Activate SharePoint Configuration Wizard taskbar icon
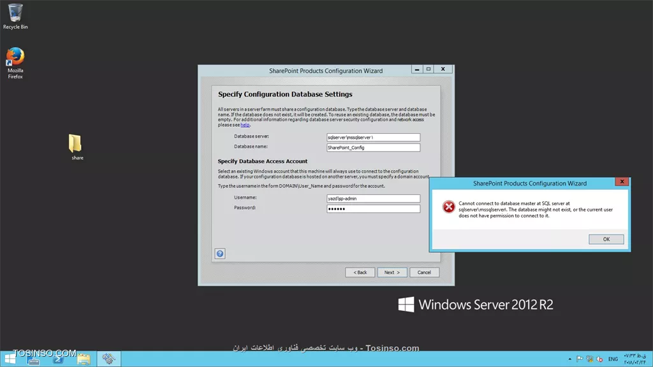The image size is (653, 367). [108, 359]
